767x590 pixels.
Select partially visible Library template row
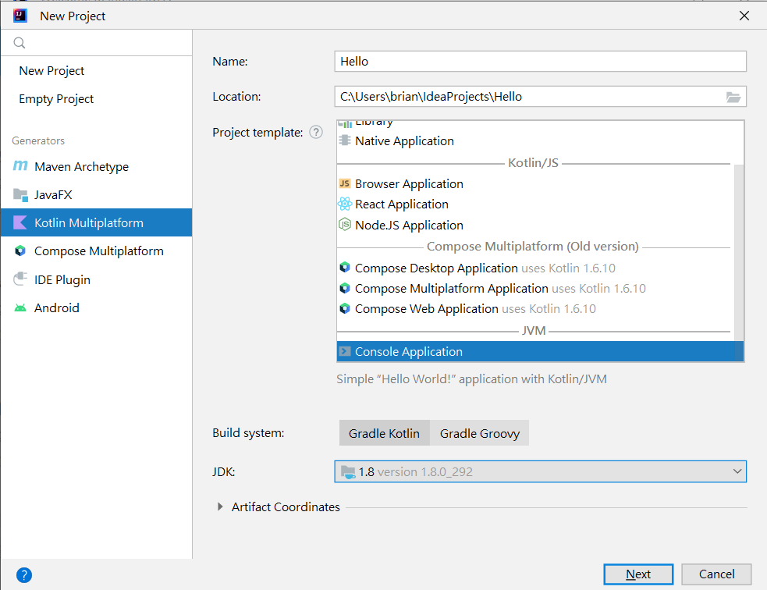click(x=535, y=125)
